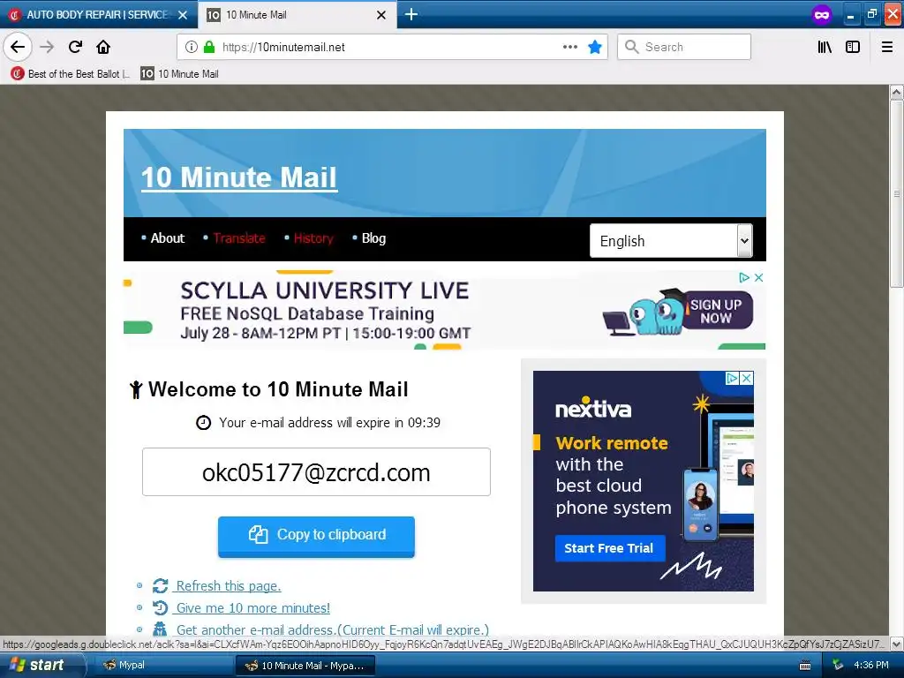Click the Scylla ad SIGN UP NOW button
Viewport: 904px width, 678px height.
[716, 312]
